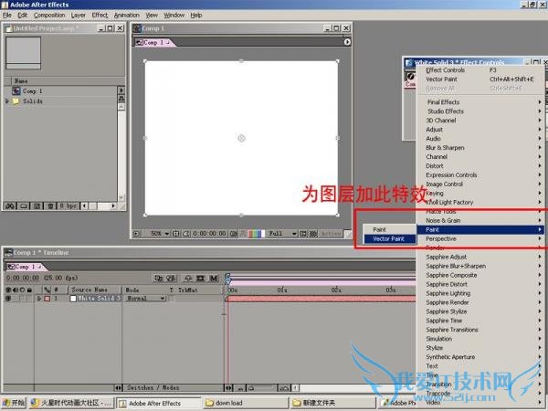548x411 pixels.
Task: Open the Window menu
Action: (x=174, y=15)
